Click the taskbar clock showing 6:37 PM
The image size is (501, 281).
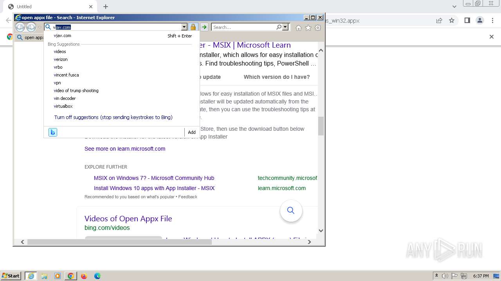[x=481, y=276]
